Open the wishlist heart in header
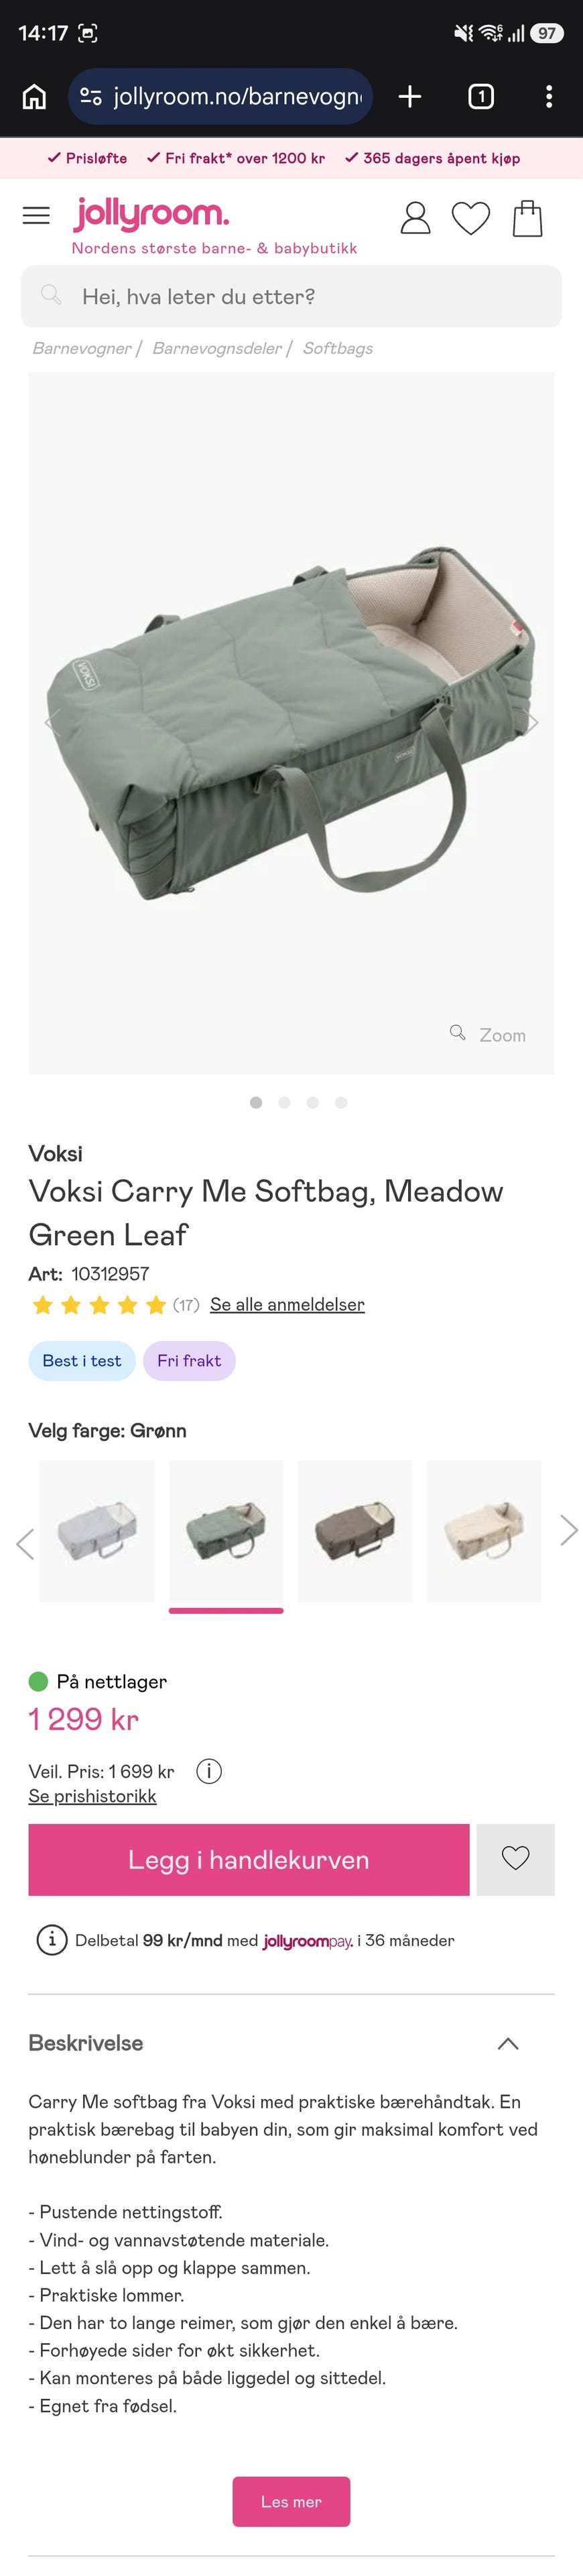This screenshot has height=2576, width=583. click(470, 218)
